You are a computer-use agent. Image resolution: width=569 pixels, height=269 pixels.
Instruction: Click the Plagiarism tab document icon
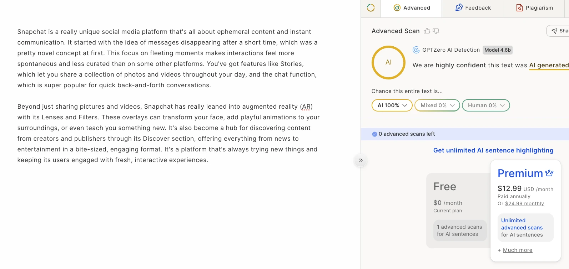[x=519, y=8]
